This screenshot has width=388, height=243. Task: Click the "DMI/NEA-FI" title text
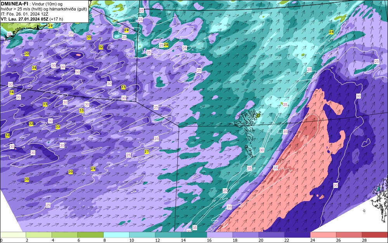15,3
